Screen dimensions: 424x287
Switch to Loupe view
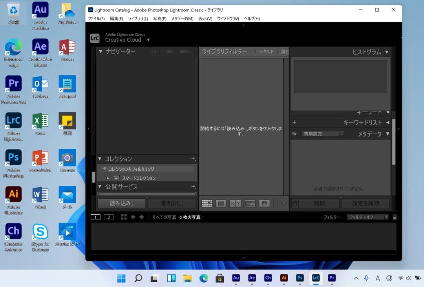tap(221, 203)
